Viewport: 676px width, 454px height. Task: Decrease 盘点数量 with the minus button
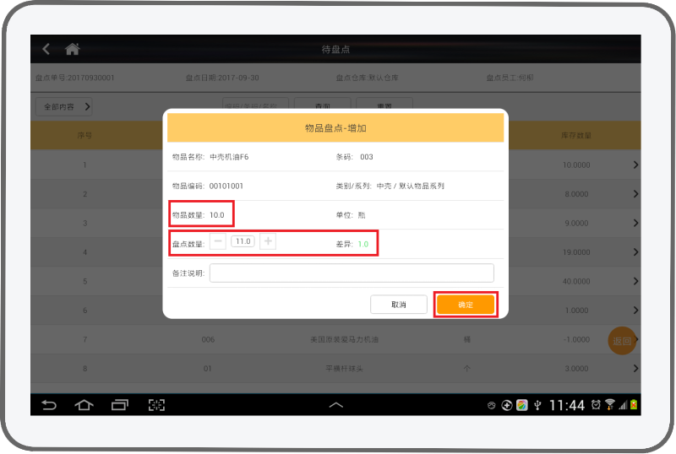[x=218, y=241]
